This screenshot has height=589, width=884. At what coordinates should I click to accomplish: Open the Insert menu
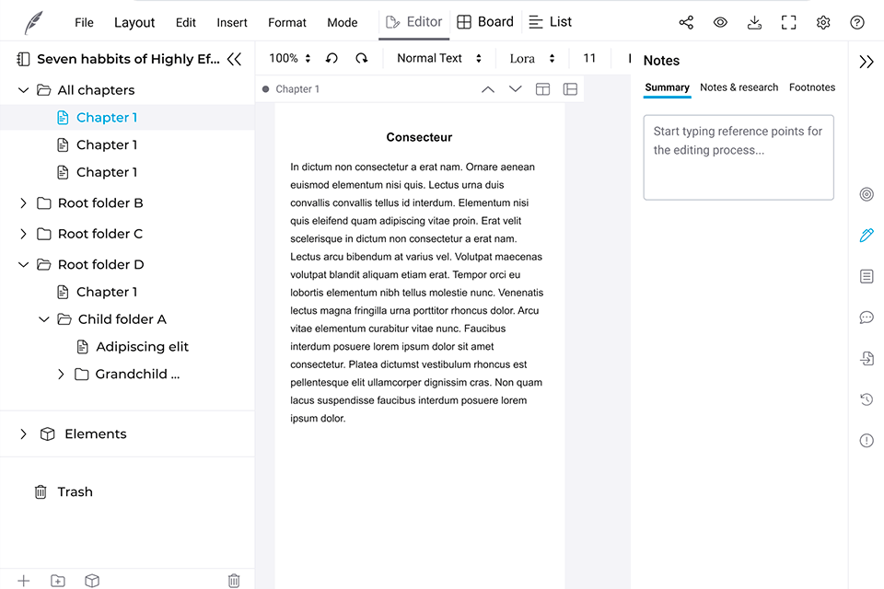(232, 22)
